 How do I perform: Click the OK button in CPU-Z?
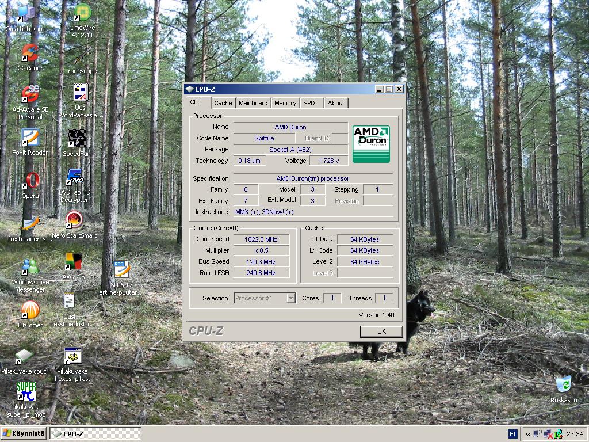tap(381, 331)
